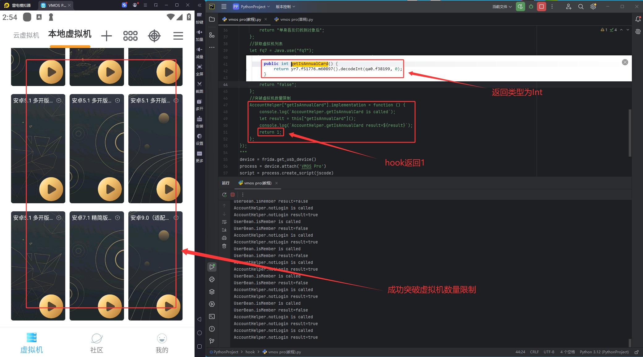Viewport: 643px width, 357px height.
Task: Open 虚拟机 bottom navigation tab
Action: pyautogui.click(x=32, y=343)
